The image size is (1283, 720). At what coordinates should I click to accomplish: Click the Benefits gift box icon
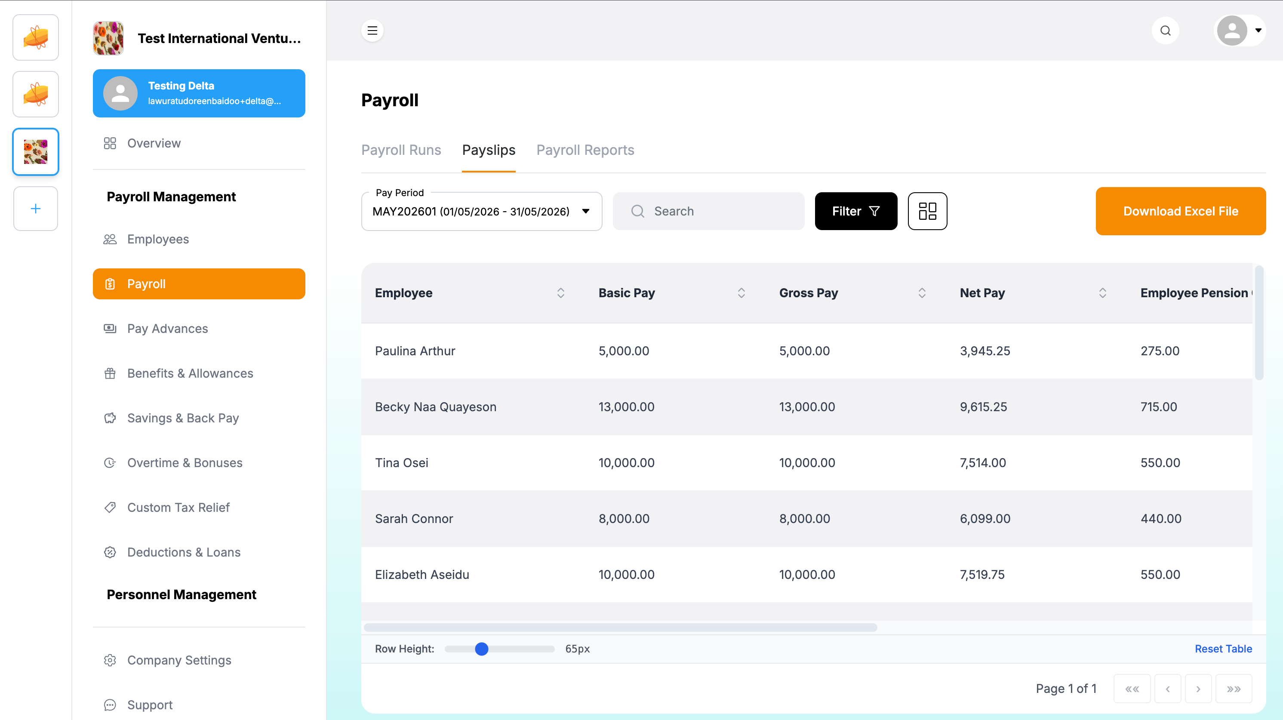pyautogui.click(x=110, y=373)
